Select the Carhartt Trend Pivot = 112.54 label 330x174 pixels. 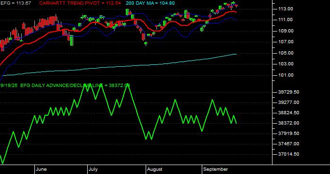coord(80,3)
